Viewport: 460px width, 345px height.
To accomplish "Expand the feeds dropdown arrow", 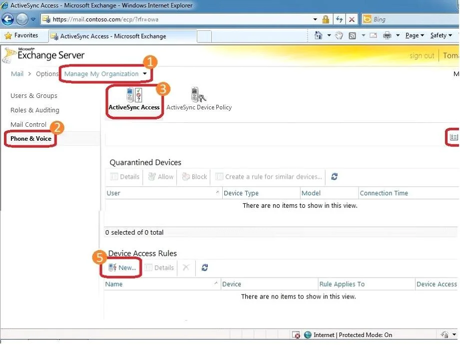I will (x=364, y=35).
